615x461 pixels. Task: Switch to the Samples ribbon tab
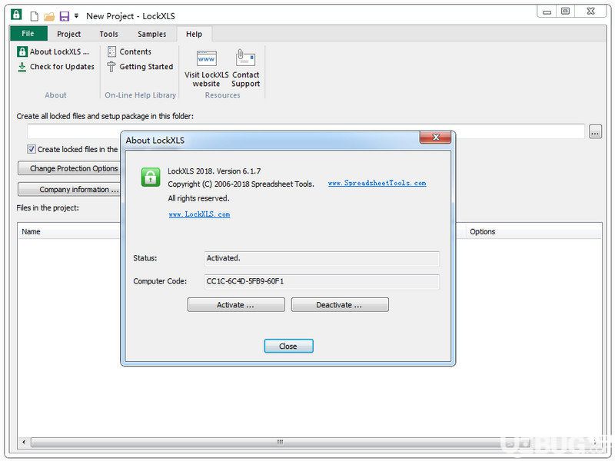[151, 34]
